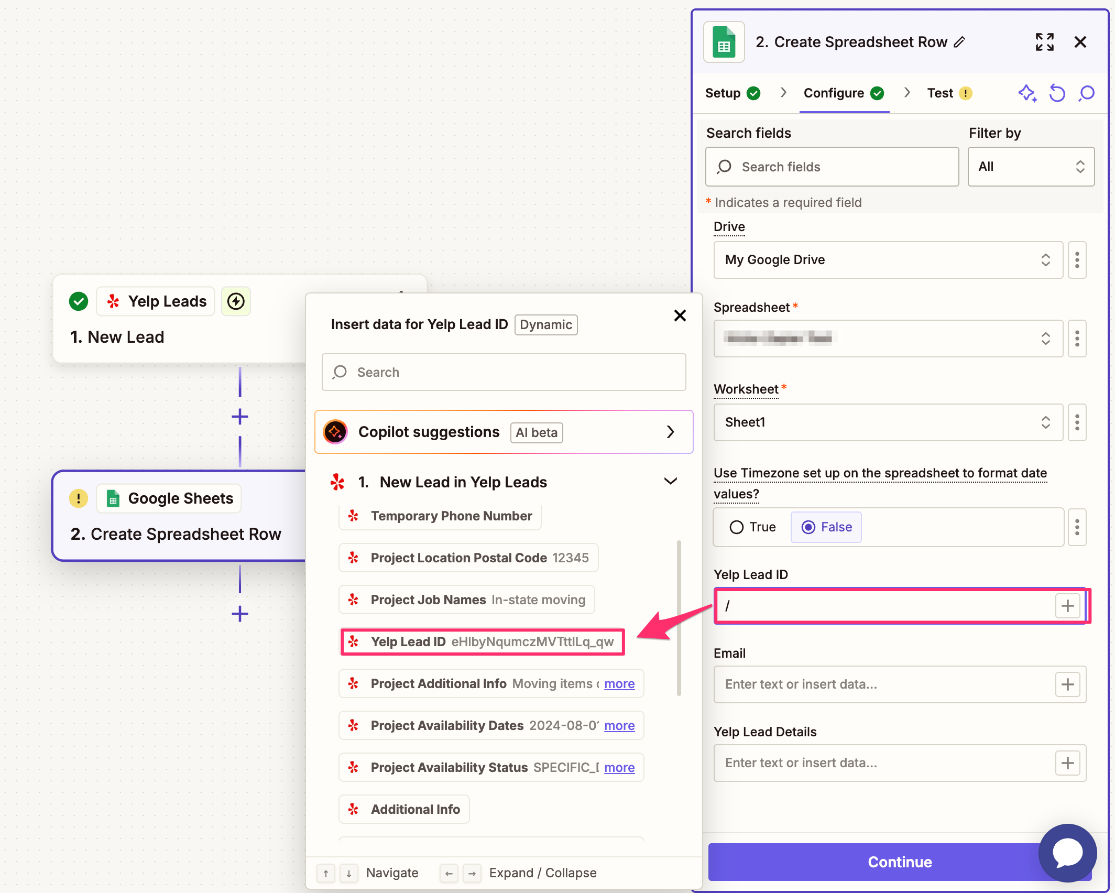1115x893 pixels.
Task: Open the Worksheet Sheet1 dropdown
Action: tap(888, 422)
